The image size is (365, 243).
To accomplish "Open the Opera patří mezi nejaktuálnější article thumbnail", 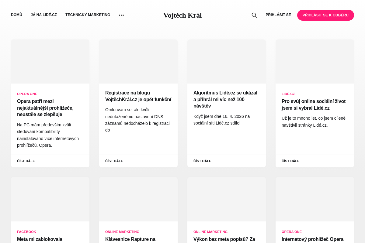I will point(50,62).
